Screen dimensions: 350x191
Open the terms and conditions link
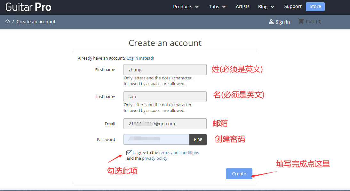tap(179, 152)
